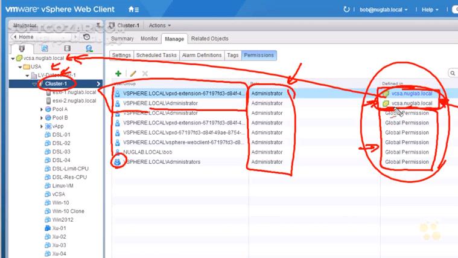This screenshot has height=258, width=458.
Task: Click the Cluster-1 icon in the title bar
Action: [x=111, y=25]
